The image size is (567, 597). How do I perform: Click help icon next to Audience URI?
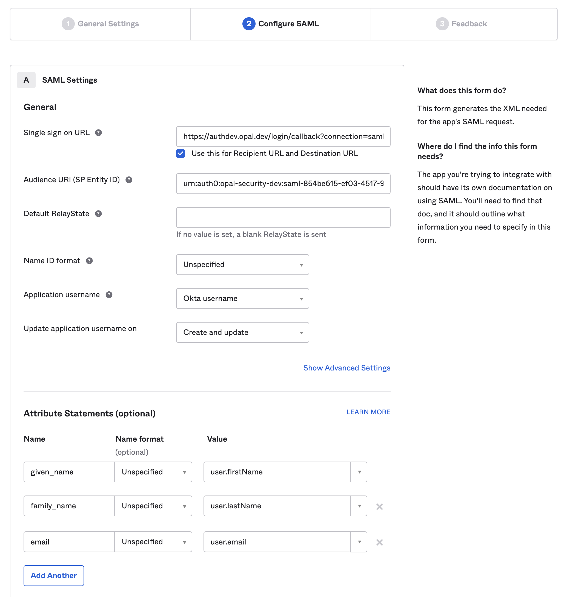[129, 180]
